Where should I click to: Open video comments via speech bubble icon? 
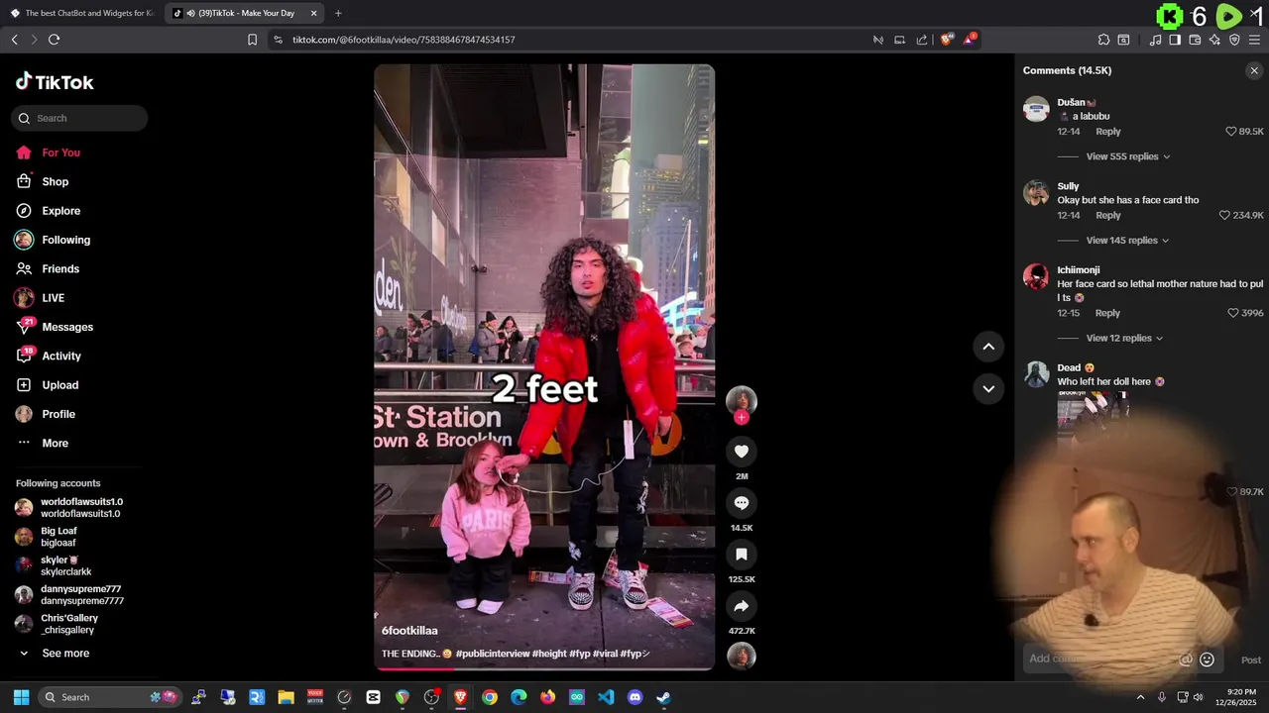pyautogui.click(x=741, y=503)
